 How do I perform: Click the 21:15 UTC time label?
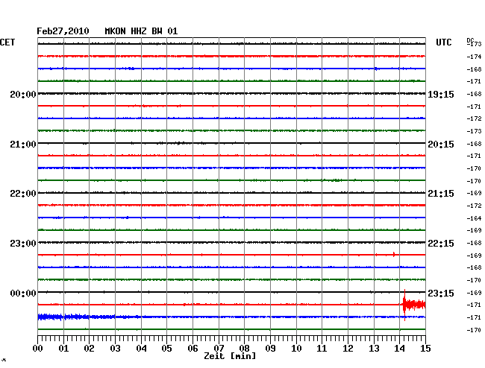(x=441, y=194)
